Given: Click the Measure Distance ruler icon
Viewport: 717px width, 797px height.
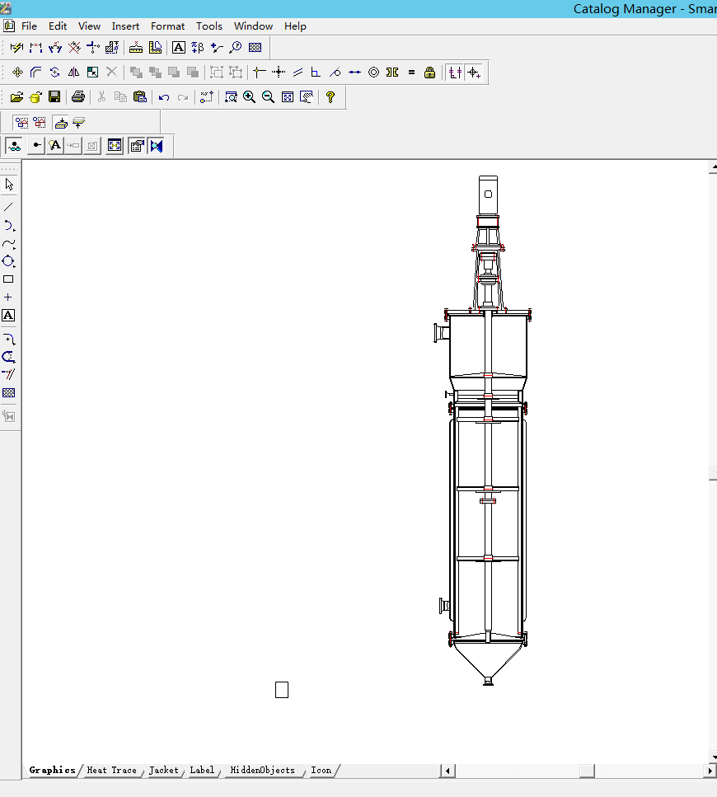Looking at the screenshot, I should (x=136, y=48).
